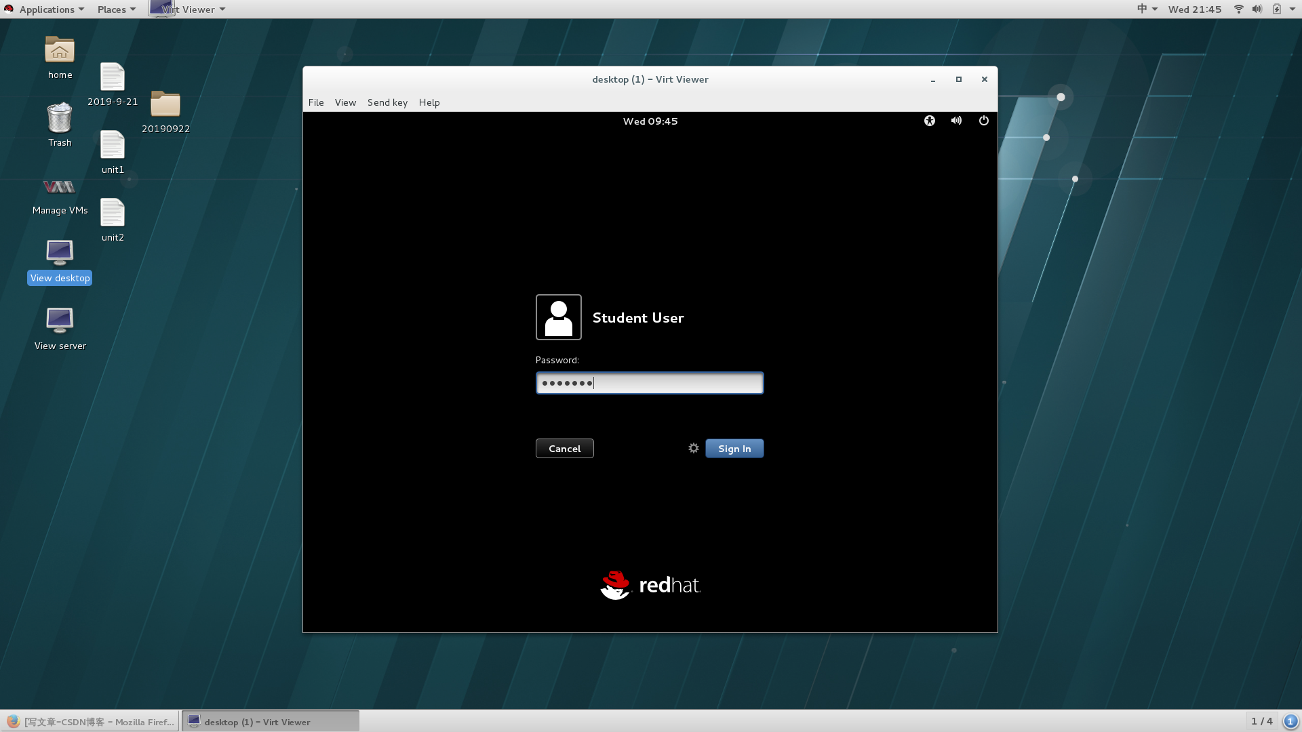The height and width of the screenshot is (732, 1302).
Task: Click the Cancel button
Action: click(x=564, y=449)
